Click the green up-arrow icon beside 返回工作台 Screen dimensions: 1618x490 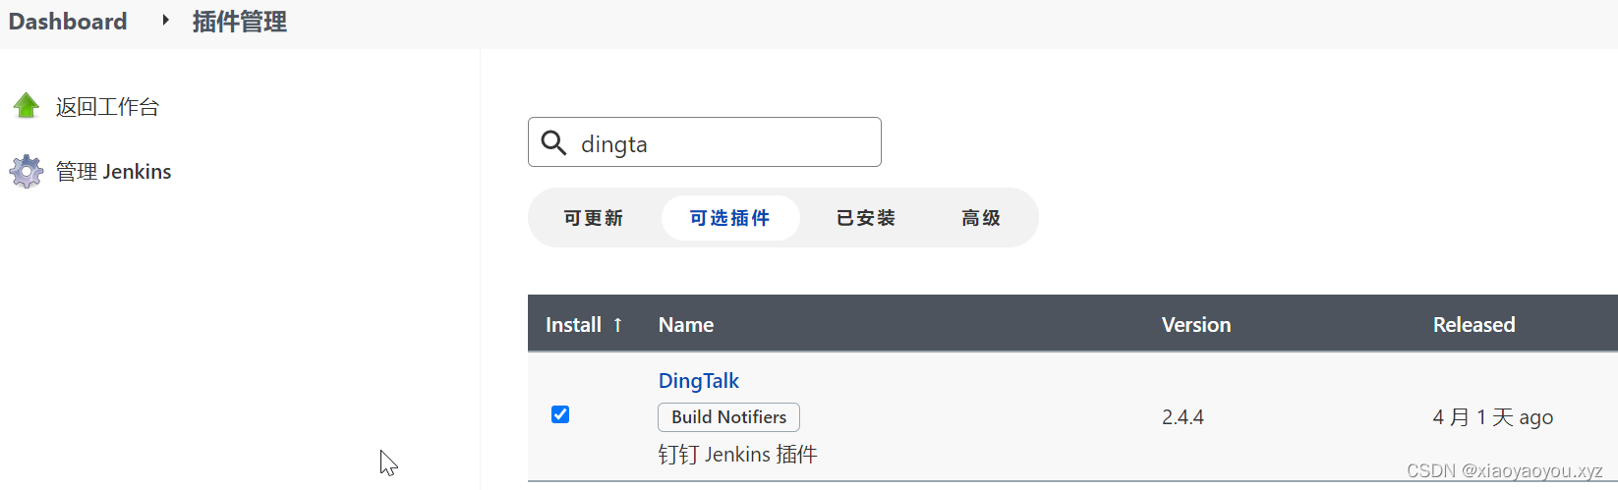tap(27, 106)
